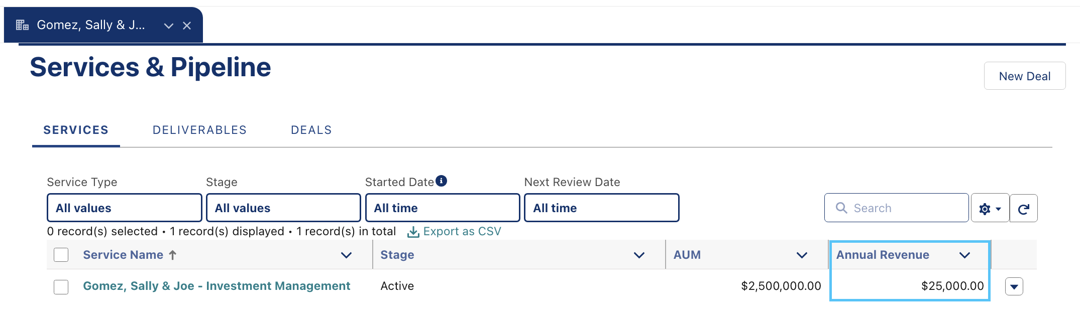The height and width of the screenshot is (322, 1080).
Task: Expand the Service Name column menu
Action: click(x=346, y=255)
